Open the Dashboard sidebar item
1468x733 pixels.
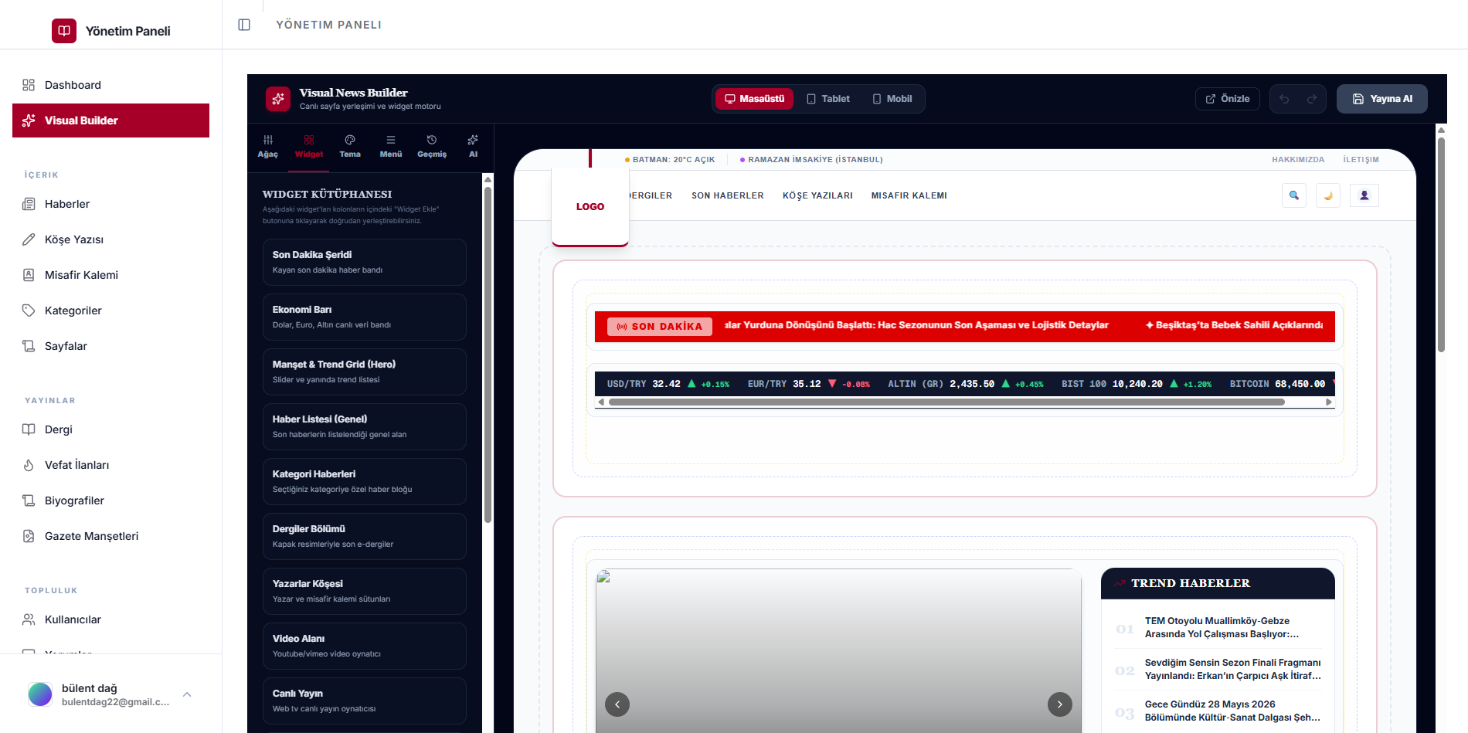[x=110, y=85]
